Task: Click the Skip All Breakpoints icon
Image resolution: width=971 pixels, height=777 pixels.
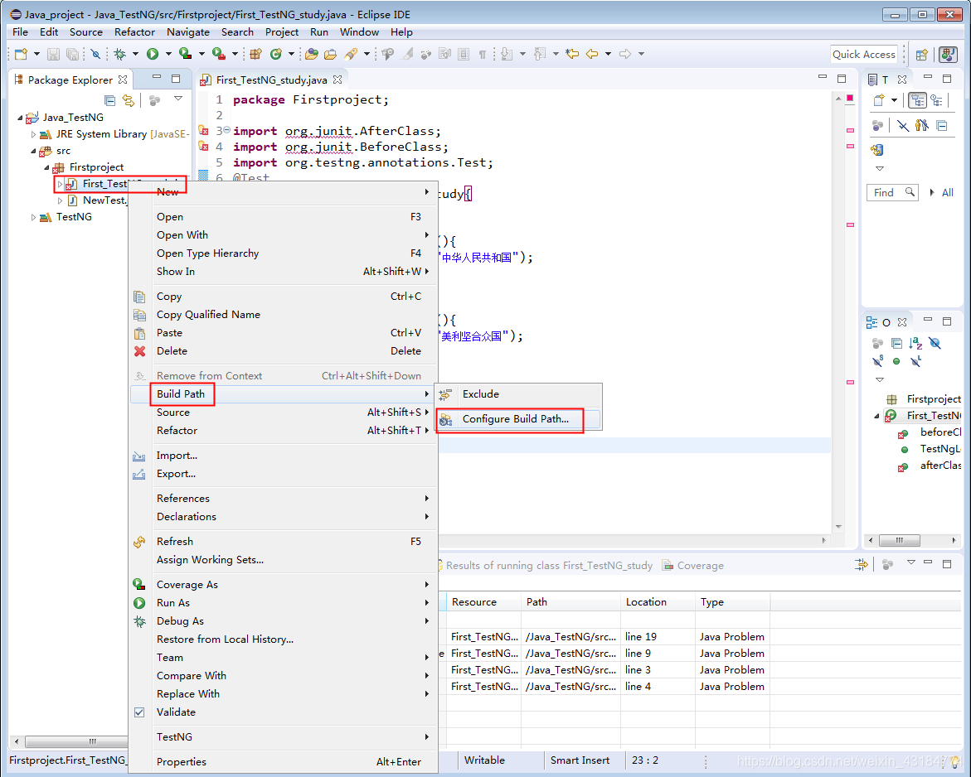Action: (x=95, y=55)
